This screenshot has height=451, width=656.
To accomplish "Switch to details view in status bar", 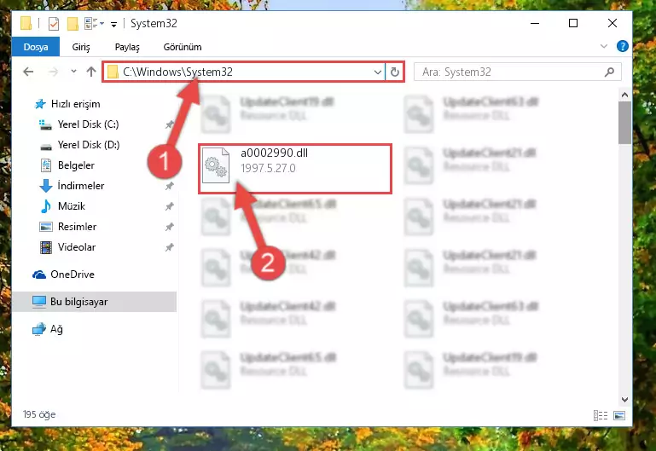I will pyautogui.click(x=601, y=415).
